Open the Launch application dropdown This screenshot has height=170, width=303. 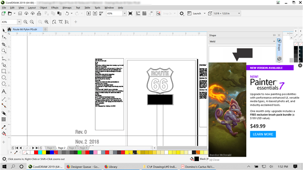205,14
